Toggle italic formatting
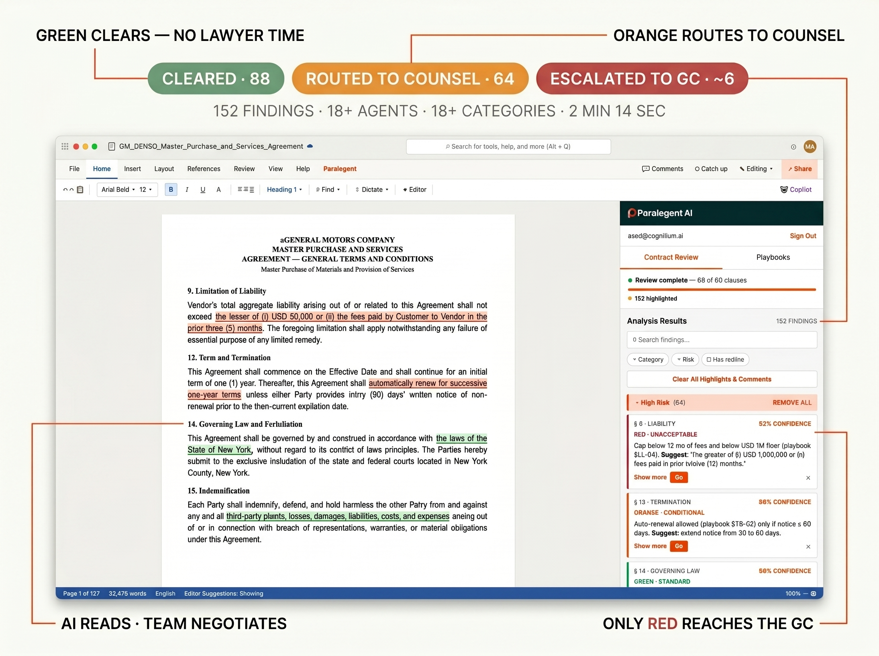This screenshot has height=656, width=879. [187, 190]
